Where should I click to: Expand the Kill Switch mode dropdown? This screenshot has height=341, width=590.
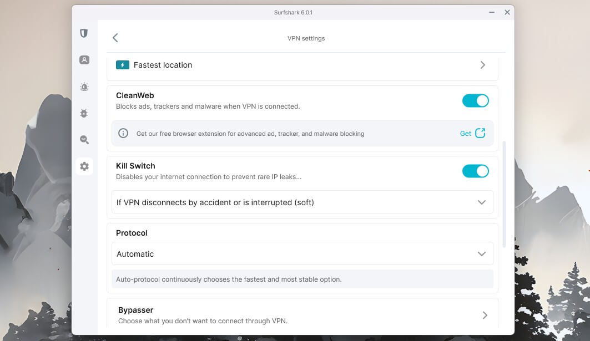pos(302,202)
